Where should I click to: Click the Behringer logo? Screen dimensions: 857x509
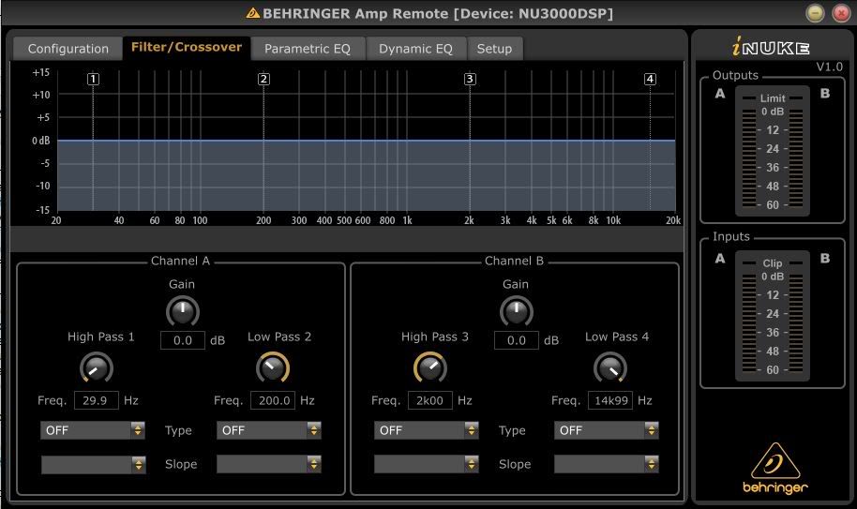(x=775, y=469)
